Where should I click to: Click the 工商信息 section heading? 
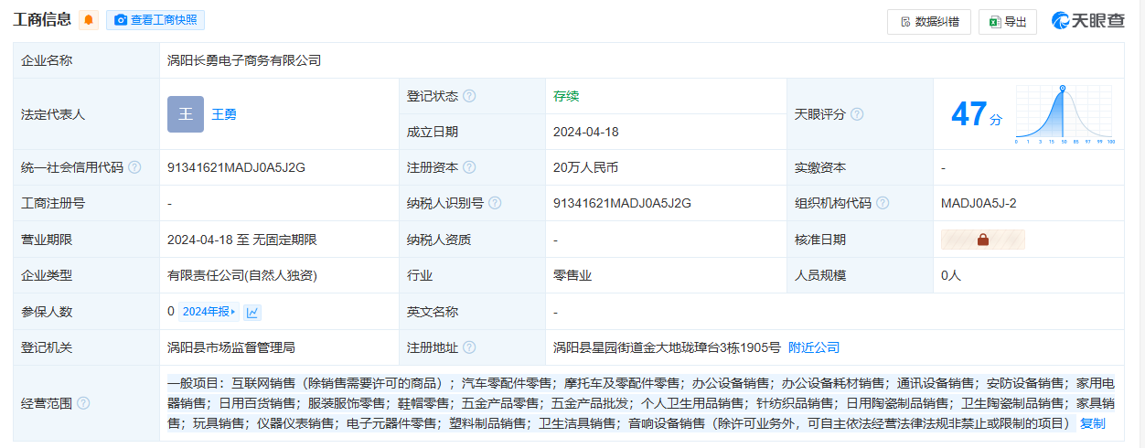pyautogui.click(x=42, y=20)
